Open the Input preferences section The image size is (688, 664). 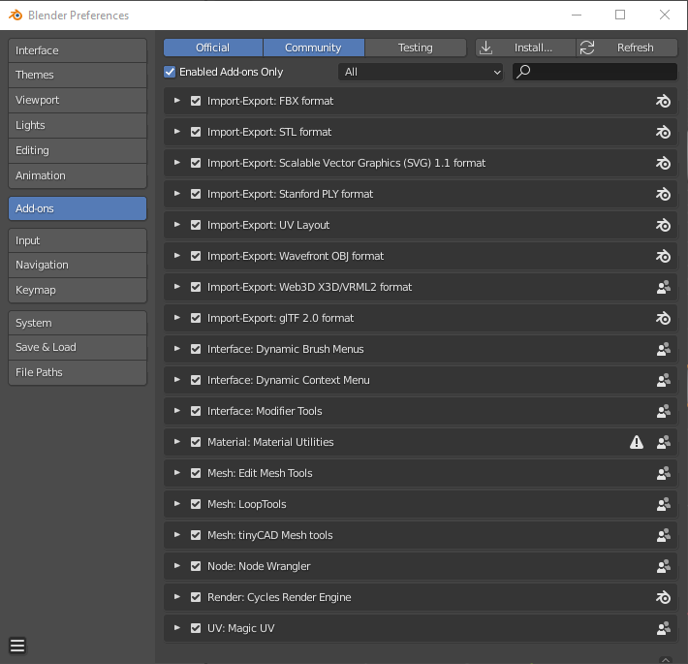(78, 240)
